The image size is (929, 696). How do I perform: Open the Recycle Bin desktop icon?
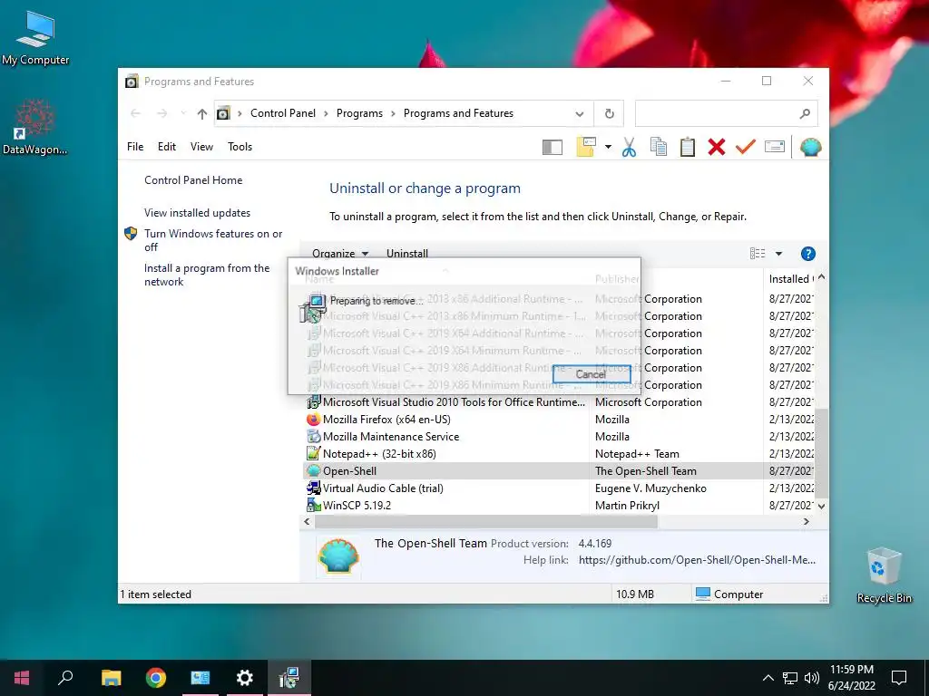point(884,575)
